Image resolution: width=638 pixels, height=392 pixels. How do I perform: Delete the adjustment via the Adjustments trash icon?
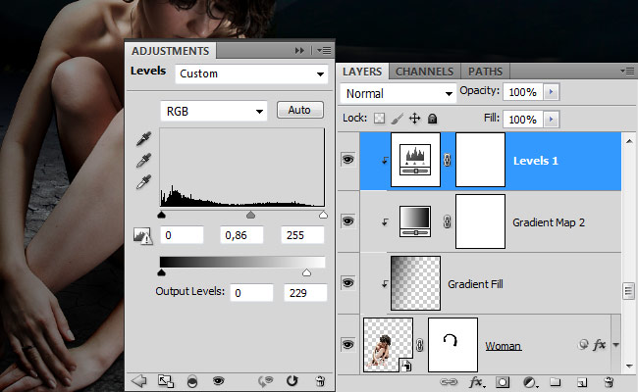(320, 380)
